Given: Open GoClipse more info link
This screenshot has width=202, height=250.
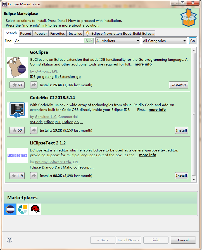Looking at the screenshot, I should (x=143, y=64).
